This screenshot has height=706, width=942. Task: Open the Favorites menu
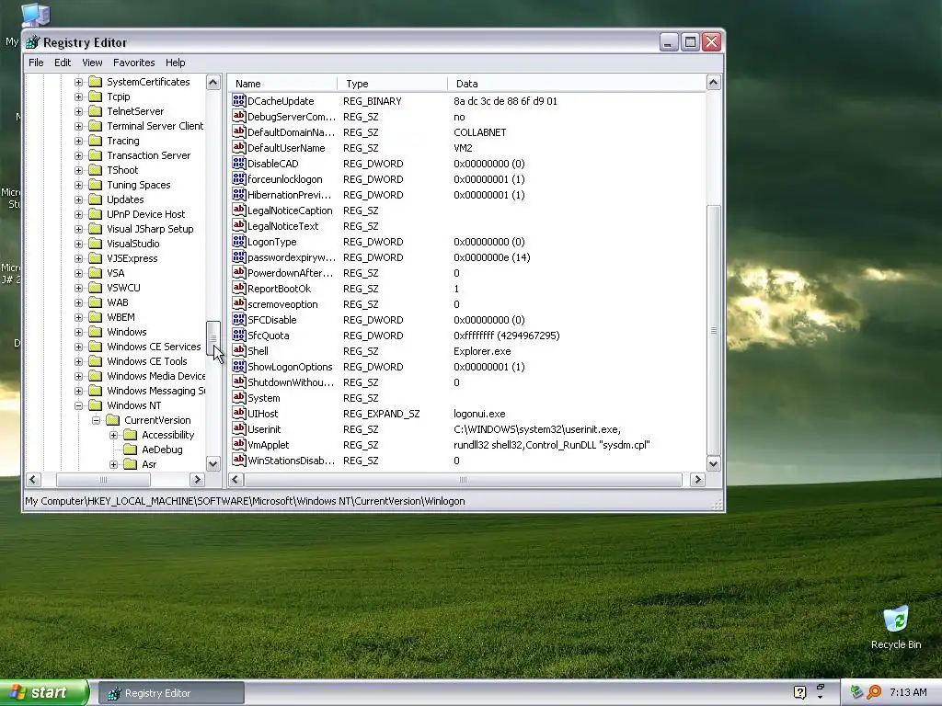[134, 63]
